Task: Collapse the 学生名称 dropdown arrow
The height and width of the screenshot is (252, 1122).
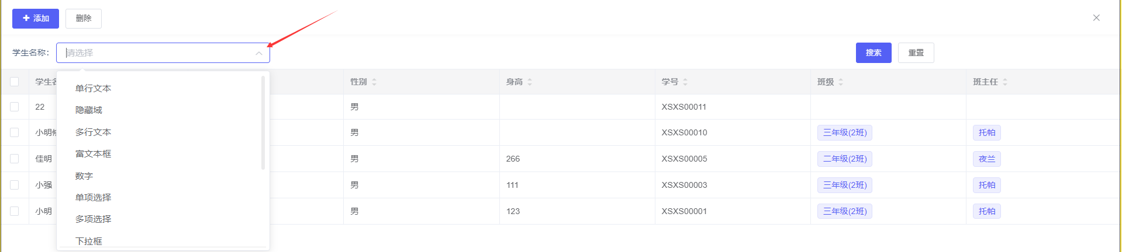Action: pos(258,53)
